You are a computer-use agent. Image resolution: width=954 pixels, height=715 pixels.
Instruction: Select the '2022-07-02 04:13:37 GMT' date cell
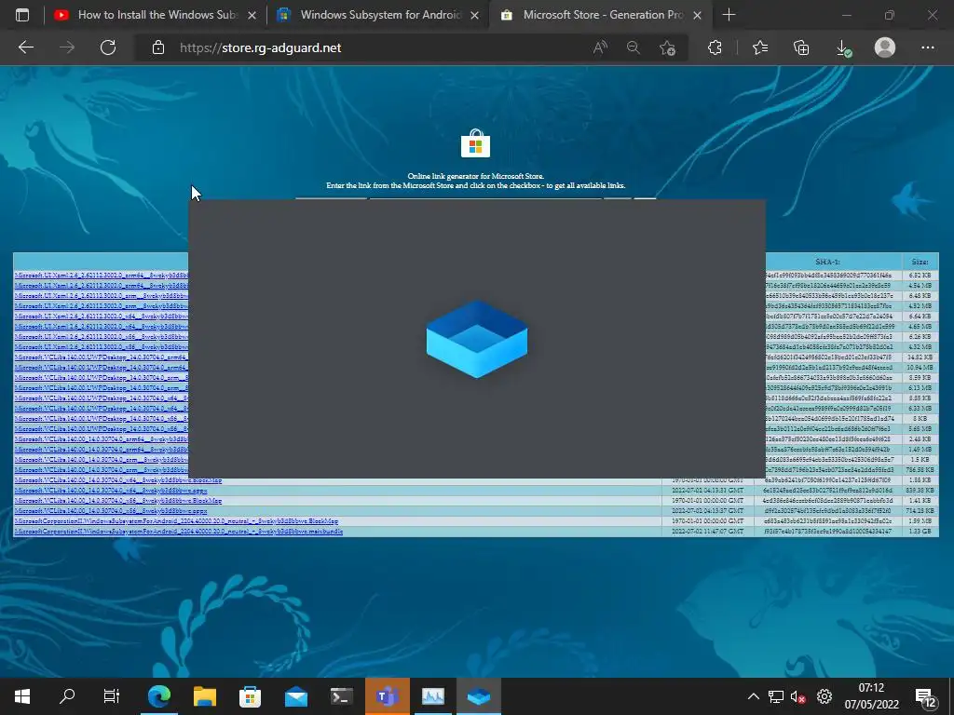click(x=708, y=511)
